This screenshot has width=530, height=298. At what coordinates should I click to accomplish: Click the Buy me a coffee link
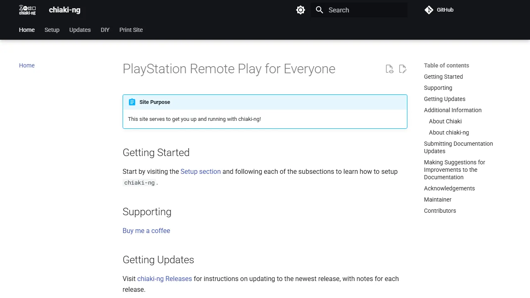(146, 231)
